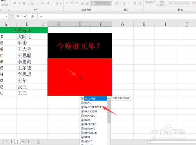Screen dimensions: 196x145
Task: Choose REPLACE from the function list
Action: (x=94, y=129)
